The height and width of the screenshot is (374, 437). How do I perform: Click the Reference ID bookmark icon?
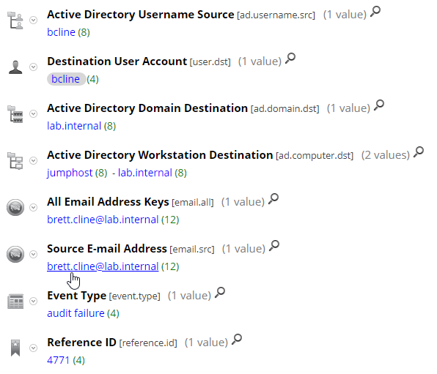pos(15,348)
